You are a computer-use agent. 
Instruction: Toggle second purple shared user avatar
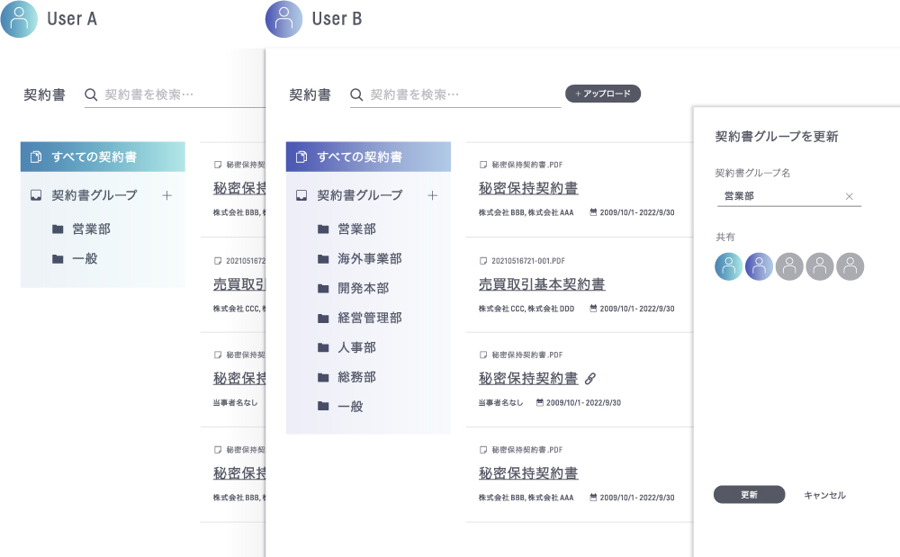[x=760, y=265]
